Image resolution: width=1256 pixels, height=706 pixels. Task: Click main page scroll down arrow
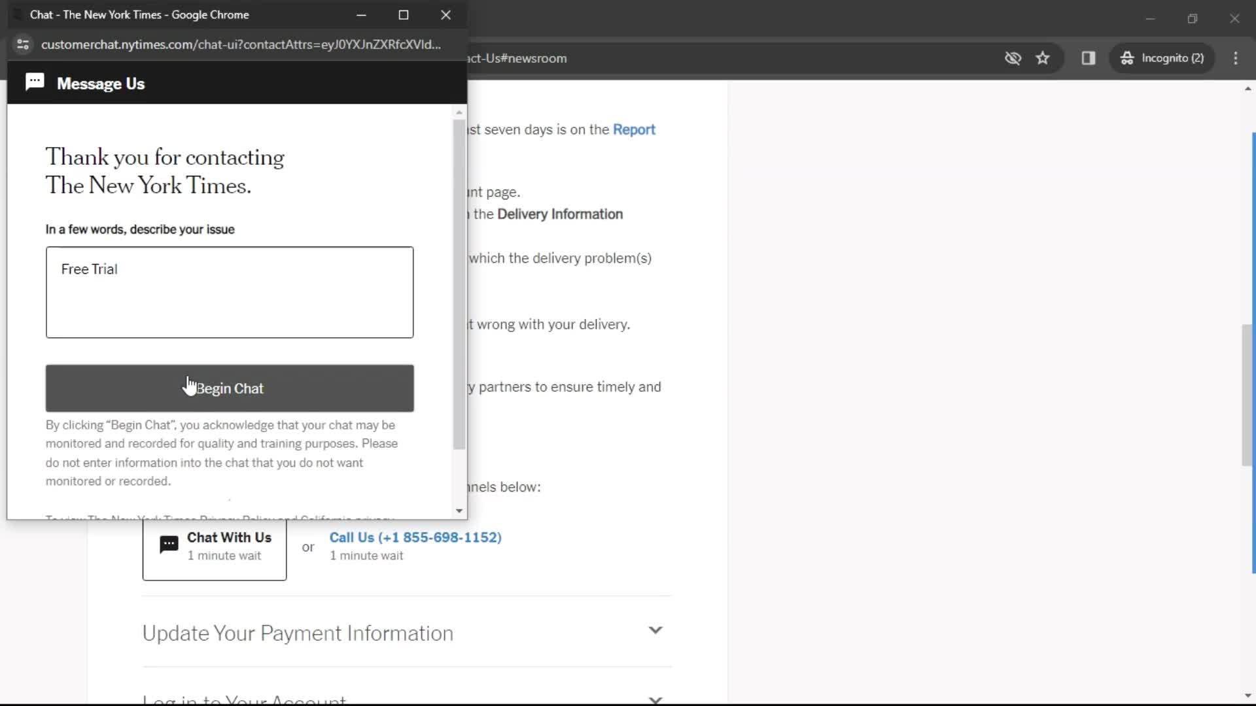(x=1247, y=696)
